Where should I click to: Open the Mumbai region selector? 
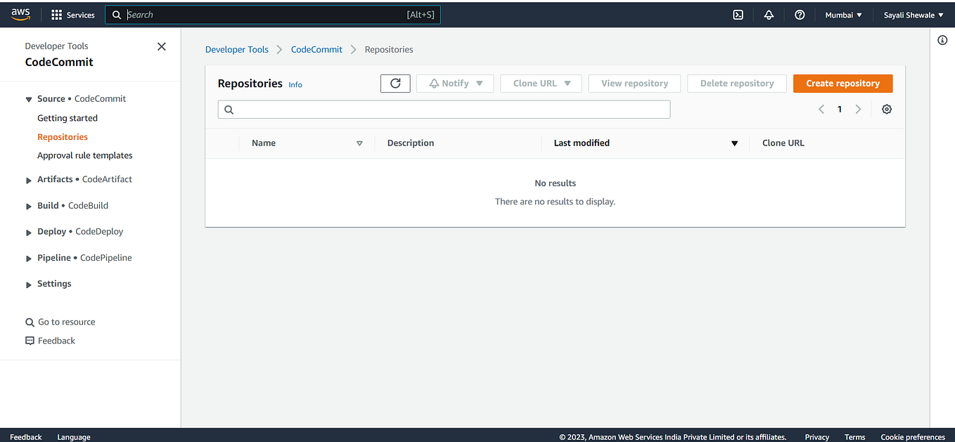pyautogui.click(x=842, y=13)
